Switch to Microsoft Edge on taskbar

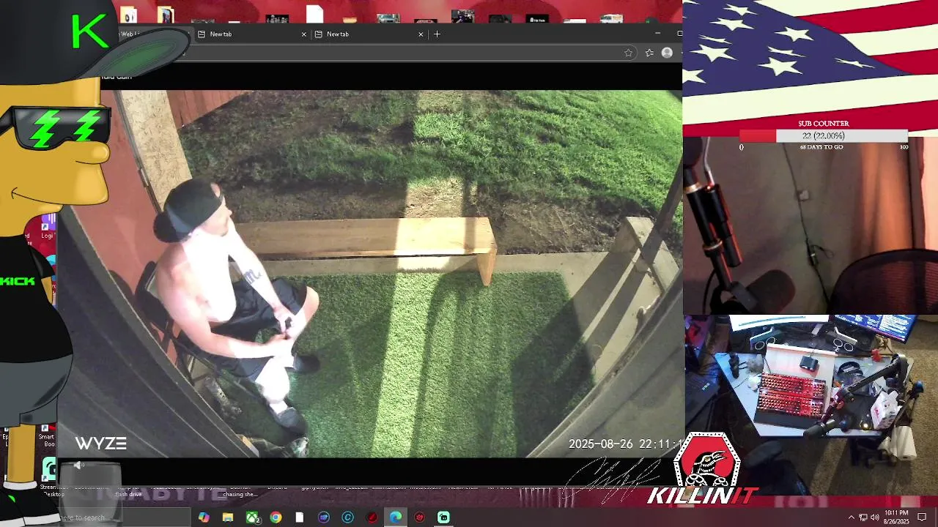396,517
